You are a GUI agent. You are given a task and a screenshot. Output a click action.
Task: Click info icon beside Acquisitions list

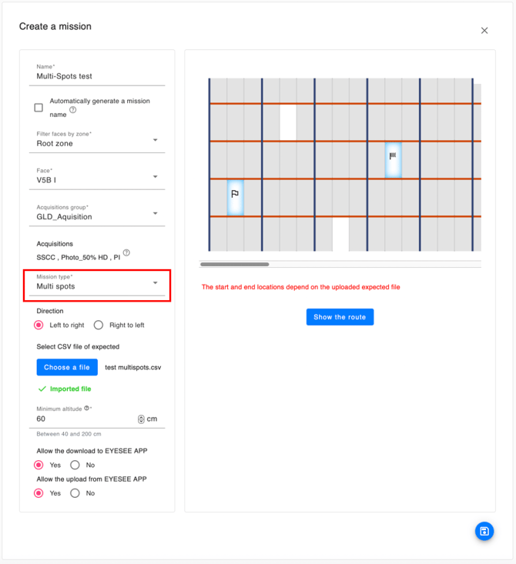click(x=126, y=252)
